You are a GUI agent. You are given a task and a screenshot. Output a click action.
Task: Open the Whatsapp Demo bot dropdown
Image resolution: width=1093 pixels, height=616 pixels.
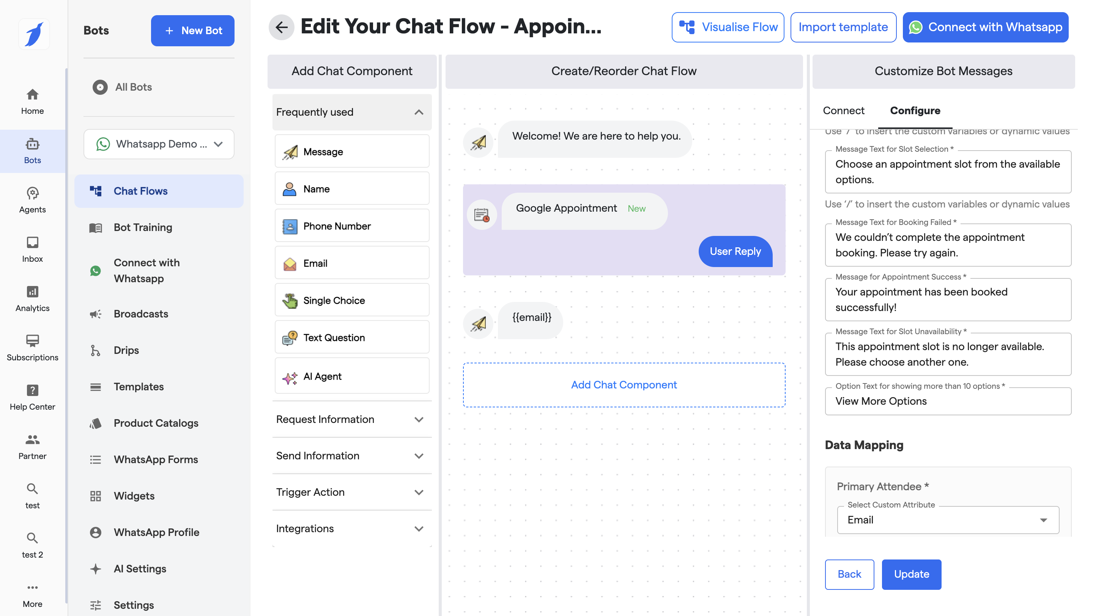click(159, 144)
